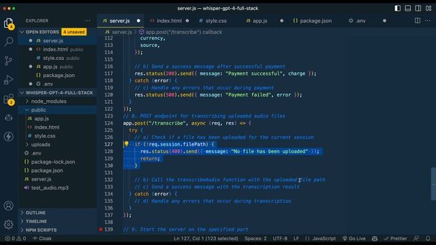Open the robot-face icon in activity bar
Image resolution: width=436 pixels, height=245 pixels.
click(9, 118)
